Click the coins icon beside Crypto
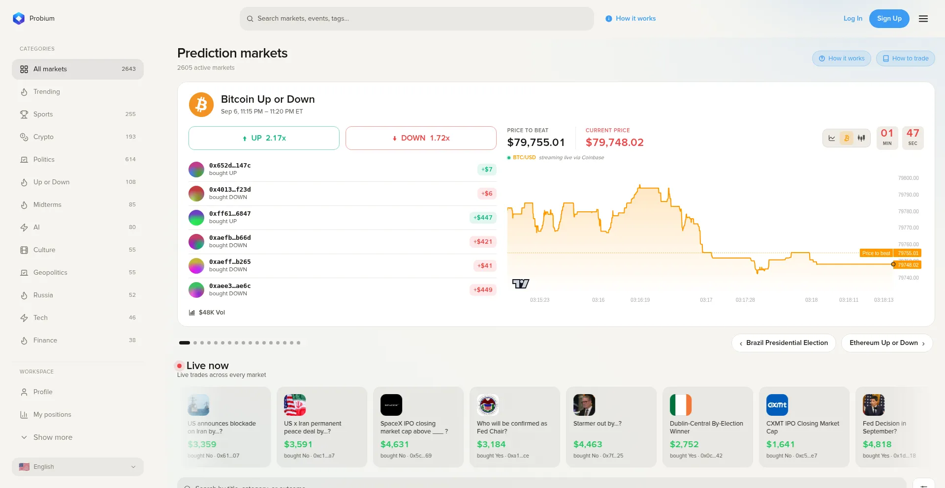Viewport: 945px width, 488px height. (x=24, y=137)
